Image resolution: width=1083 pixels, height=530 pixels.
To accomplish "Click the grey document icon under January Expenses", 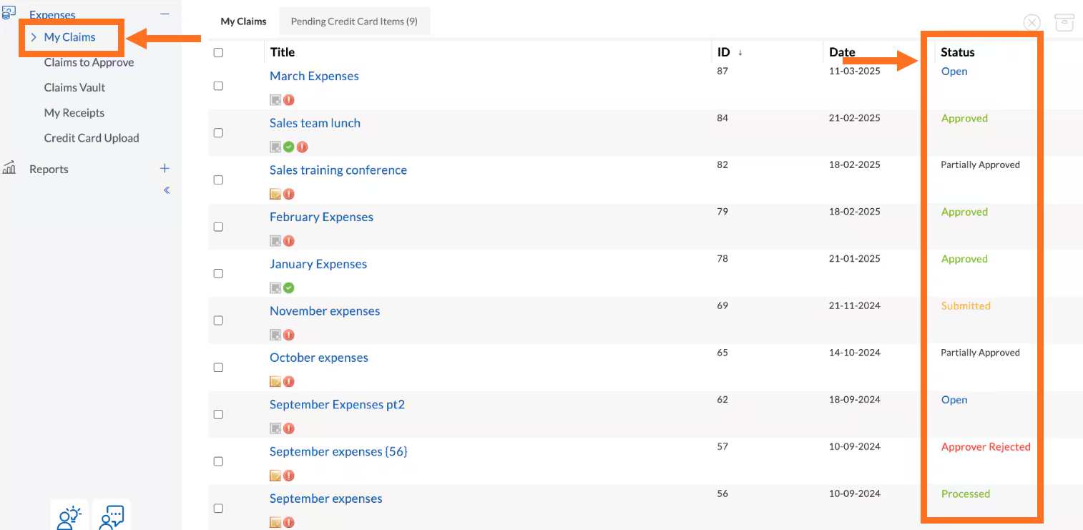I will point(275,288).
